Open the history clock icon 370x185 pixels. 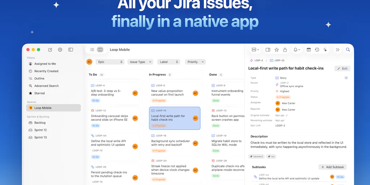[x=317, y=50]
